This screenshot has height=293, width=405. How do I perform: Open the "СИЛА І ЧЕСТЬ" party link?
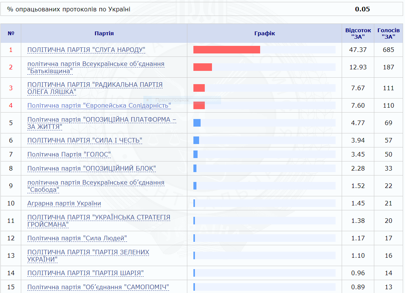[x=85, y=140]
